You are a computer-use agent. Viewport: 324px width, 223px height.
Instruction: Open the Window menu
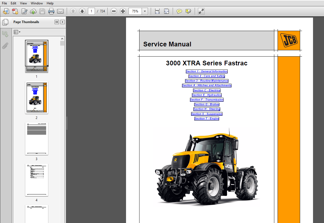coord(37,3)
